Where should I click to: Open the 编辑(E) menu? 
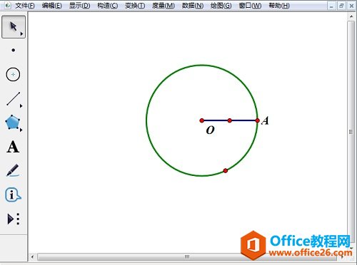pos(52,6)
